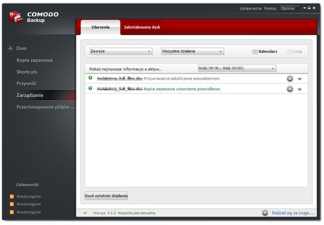This screenshot has width=324, height=225.
Task: Maximize the Comodo Backup window
Action: [309, 8]
